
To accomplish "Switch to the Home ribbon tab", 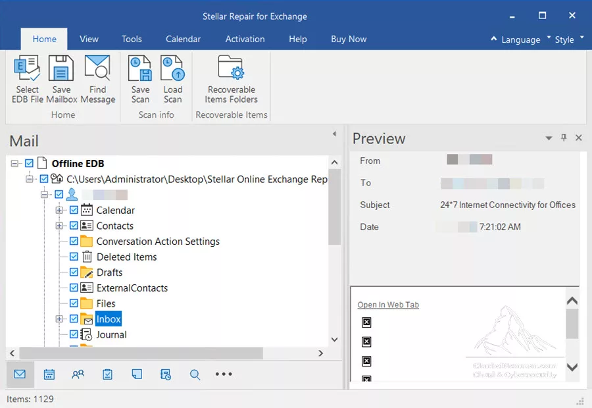I will point(44,39).
